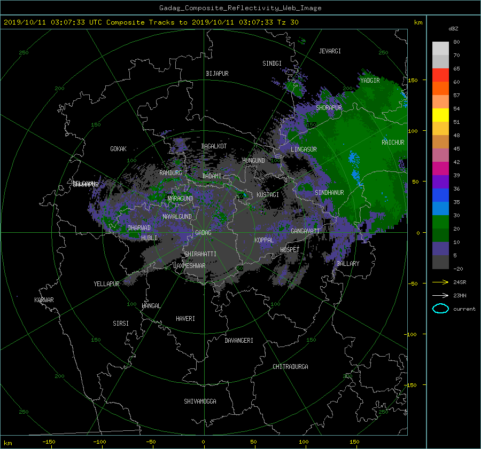The height and width of the screenshot is (449, 481).
Task: Click the JEVARGI city label
Action: tap(330, 51)
